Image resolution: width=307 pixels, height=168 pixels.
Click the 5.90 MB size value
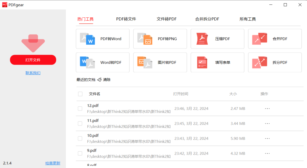(238, 138)
